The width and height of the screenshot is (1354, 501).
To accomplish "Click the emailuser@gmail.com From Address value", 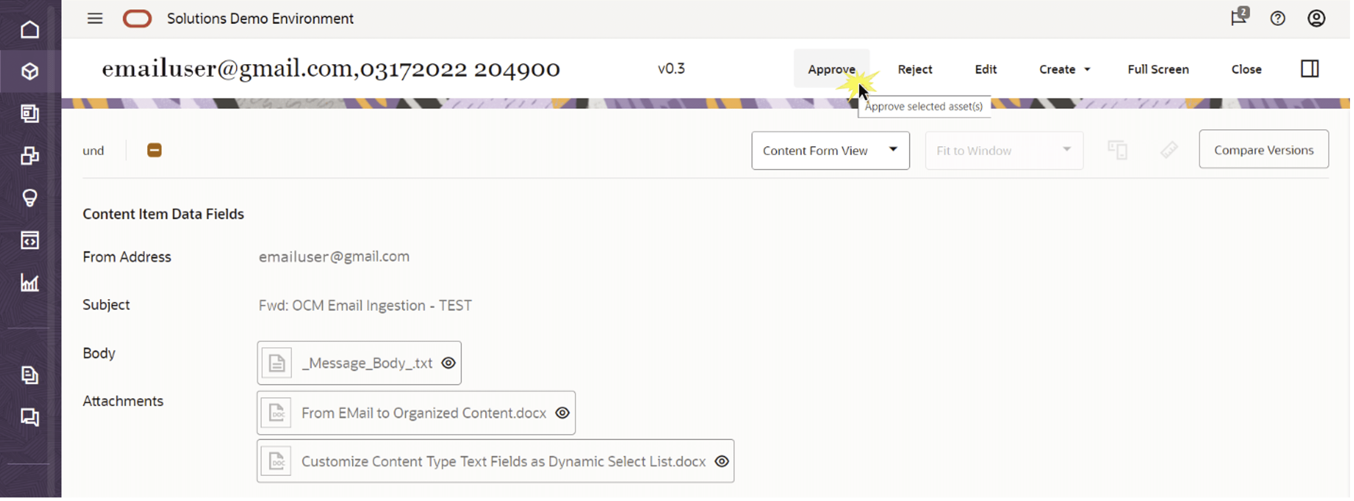I will point(334,257).
